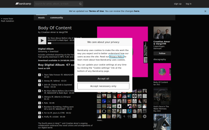
Task: Open the statue cover discography thumbnail
Action: 162,122
